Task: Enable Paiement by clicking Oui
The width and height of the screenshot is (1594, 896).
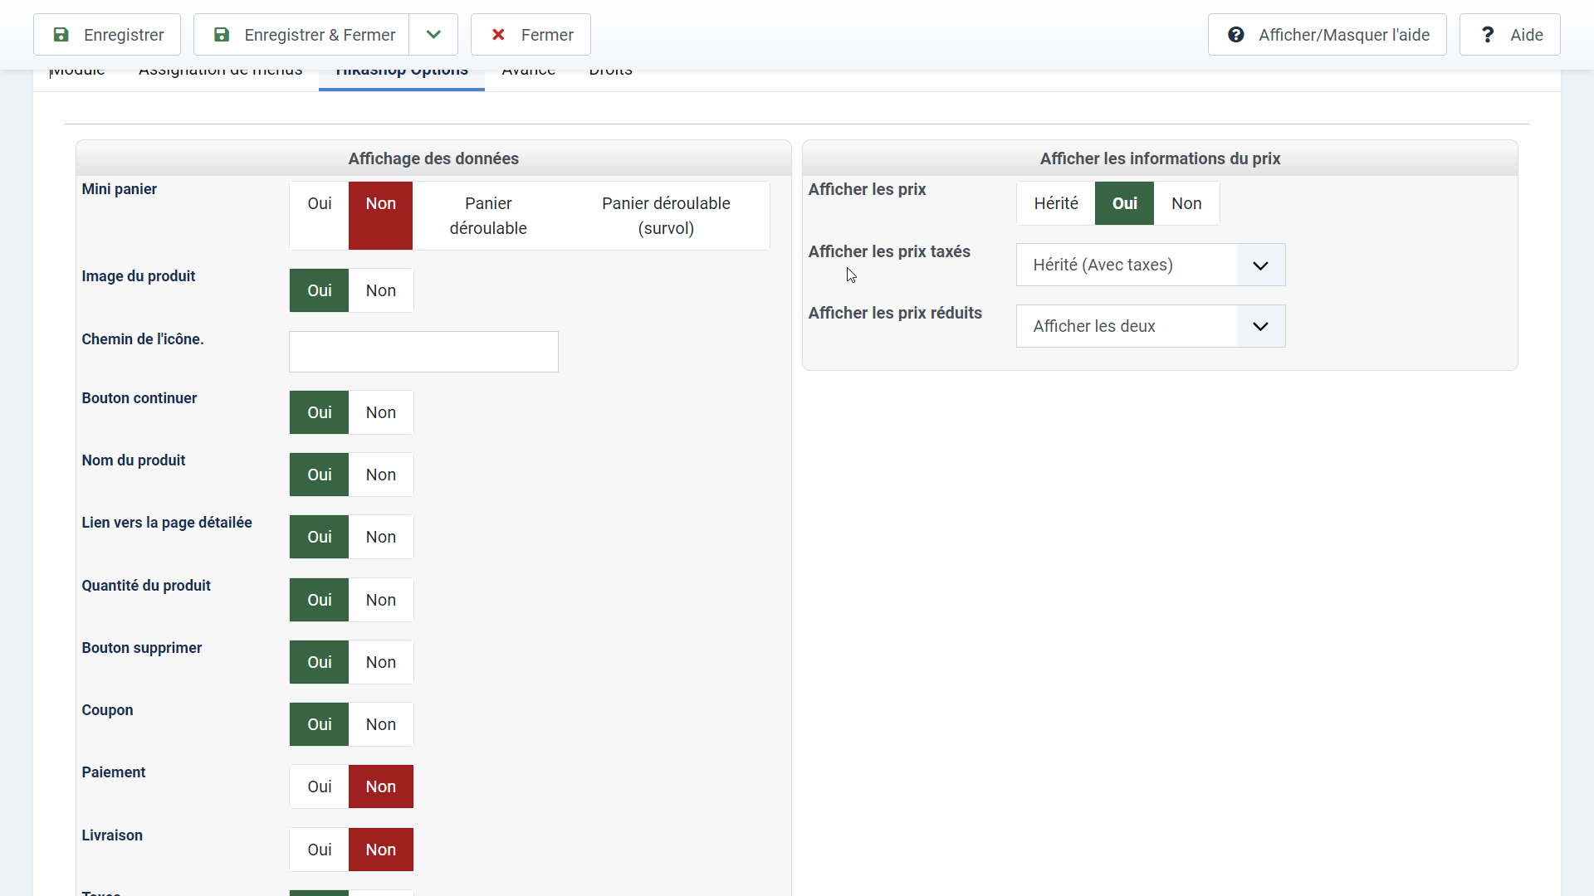Action: [x=319, y=786]
